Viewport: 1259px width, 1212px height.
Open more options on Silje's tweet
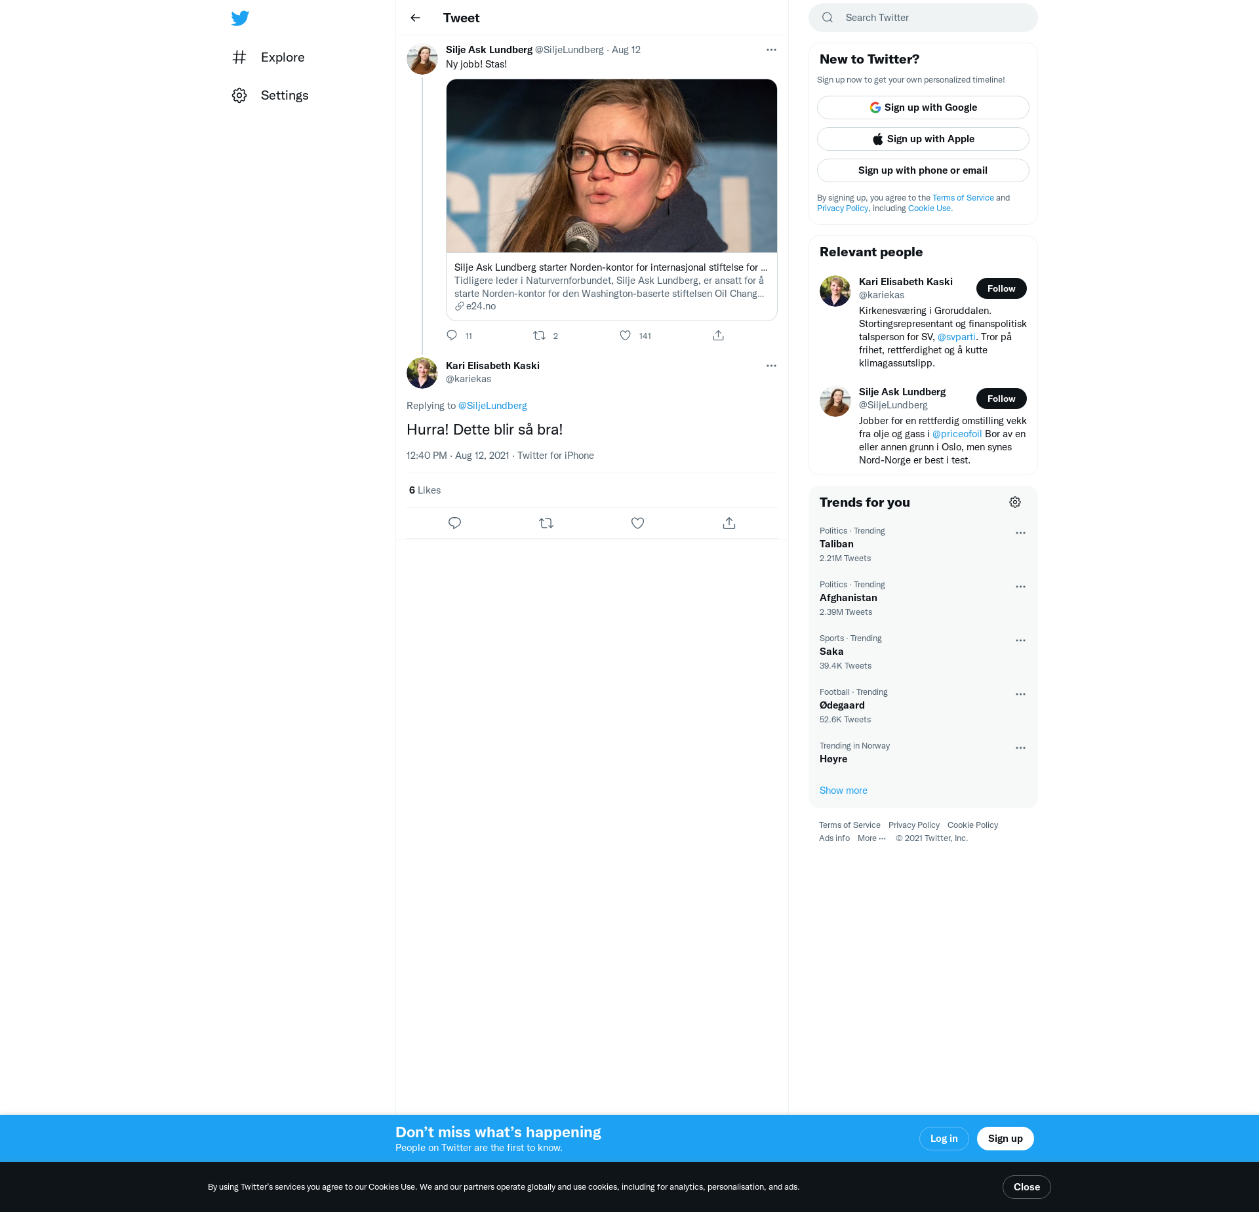pos(771,50)
